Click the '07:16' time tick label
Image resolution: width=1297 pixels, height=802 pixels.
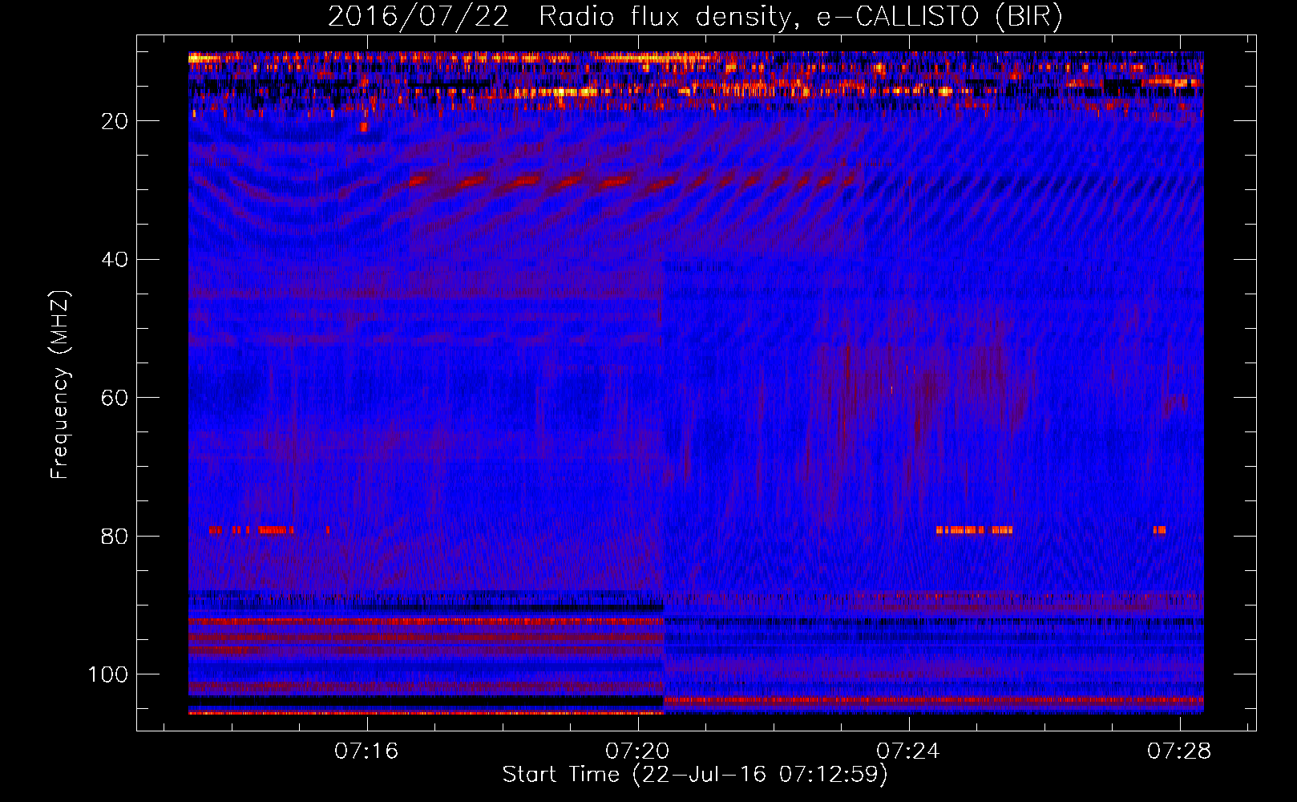(366, 751)
